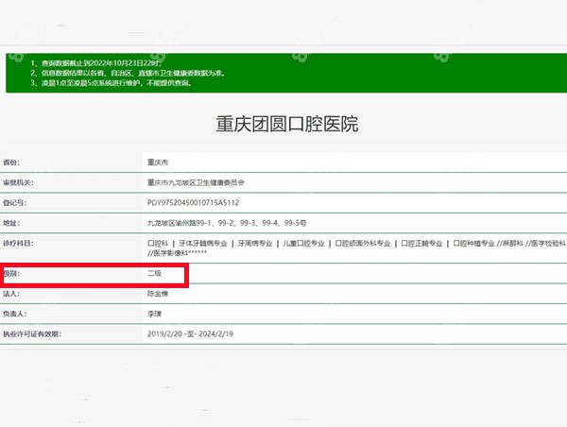Select the name beside 法人:
The width and height of the screenshot is (567, 427).
tap(158, 294)
